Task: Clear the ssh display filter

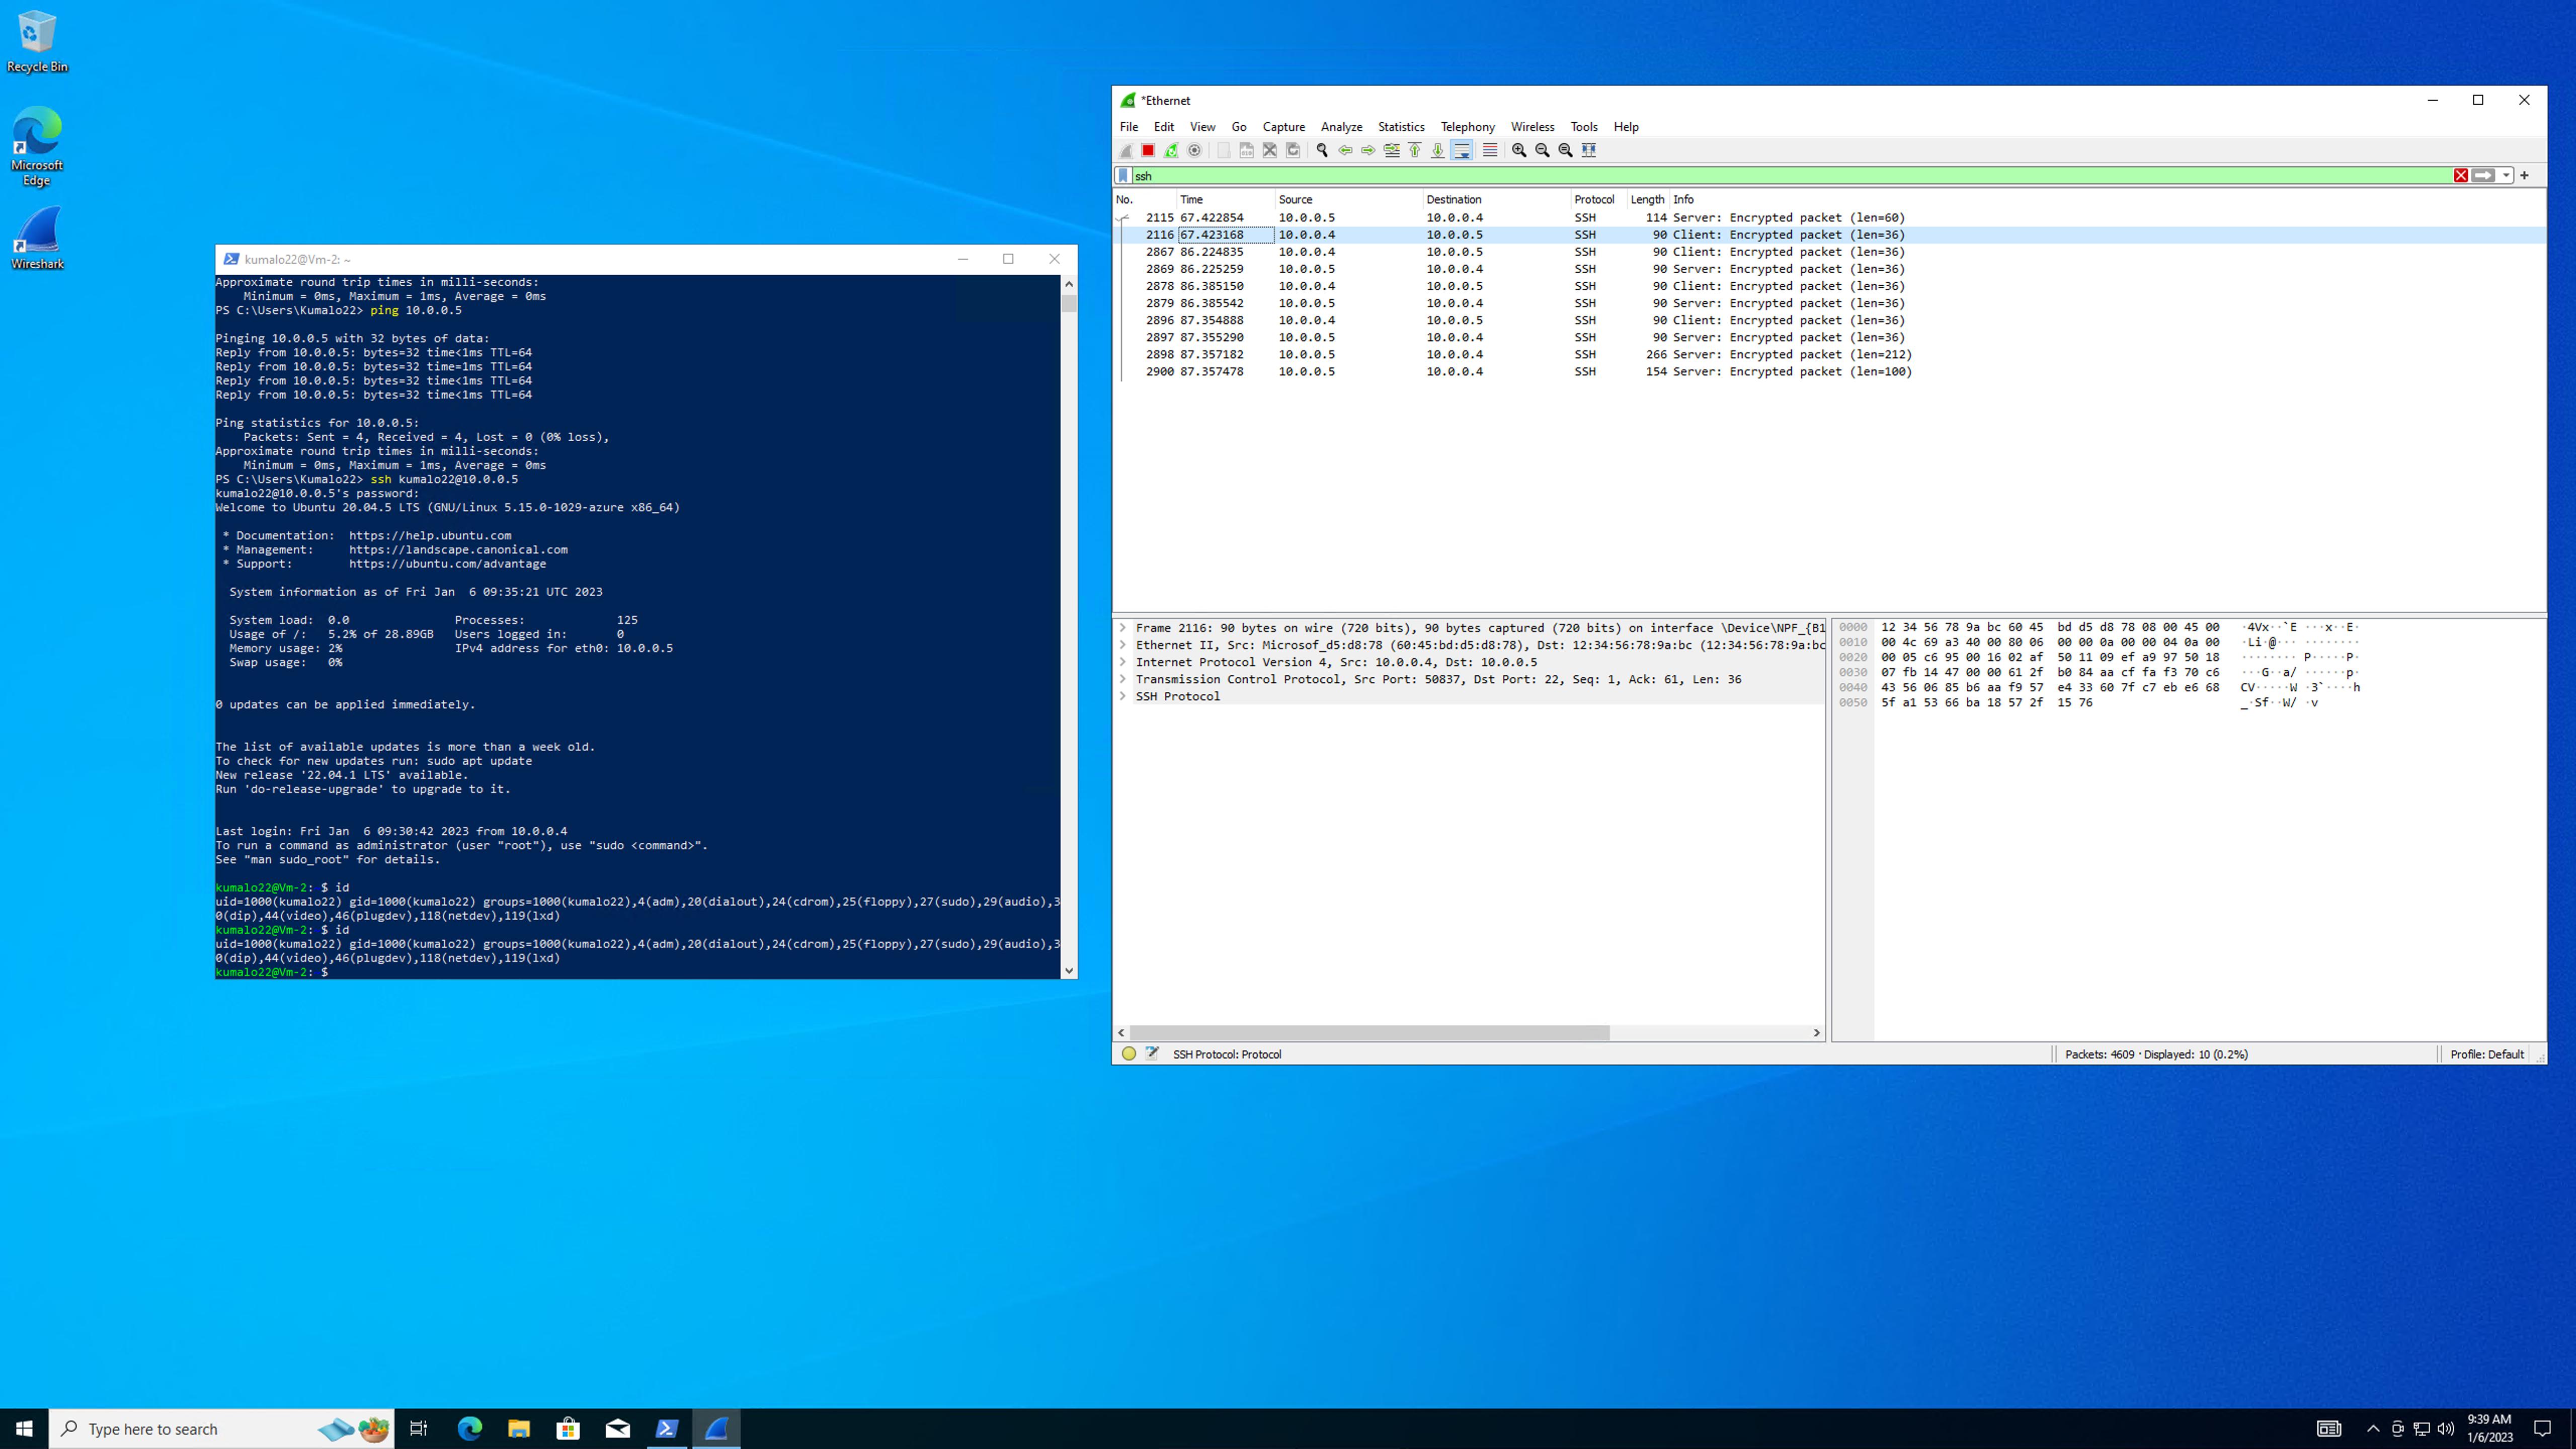Action: (x=2461, y=176)
